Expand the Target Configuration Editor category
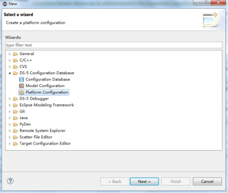Viewport: 228px width, 193px height. (x=10, y=144)
